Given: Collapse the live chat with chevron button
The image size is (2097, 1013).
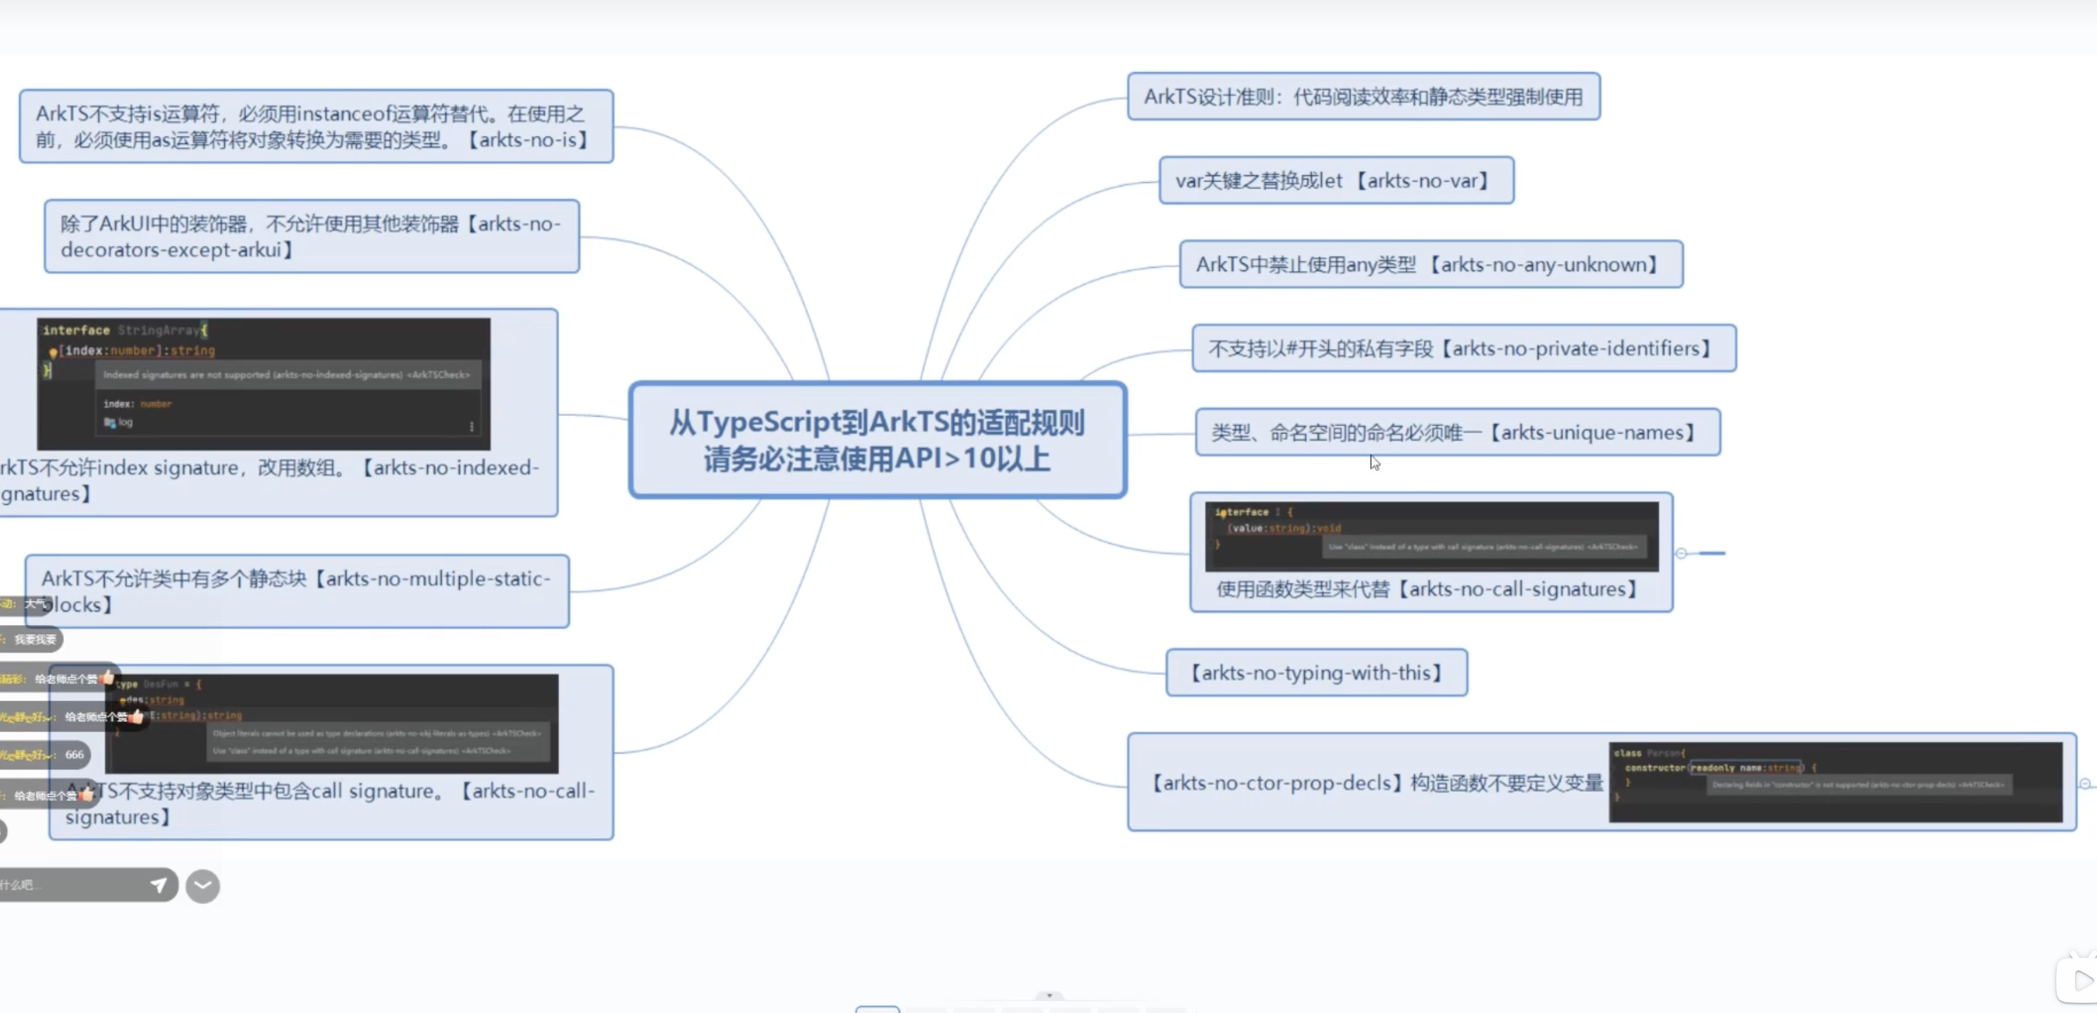Looking at the screenshot, I should point(202,886).
